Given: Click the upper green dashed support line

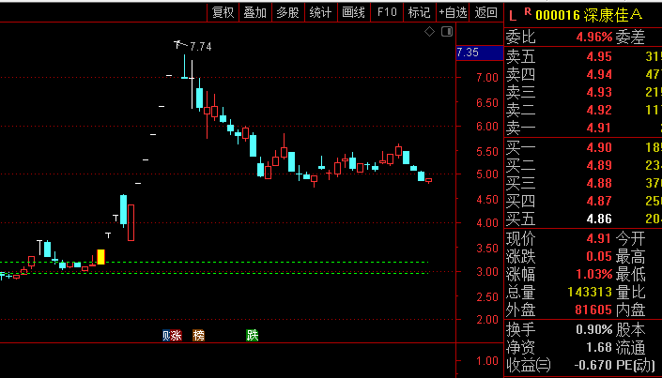Looking at the screenshot, I should 214,263.
